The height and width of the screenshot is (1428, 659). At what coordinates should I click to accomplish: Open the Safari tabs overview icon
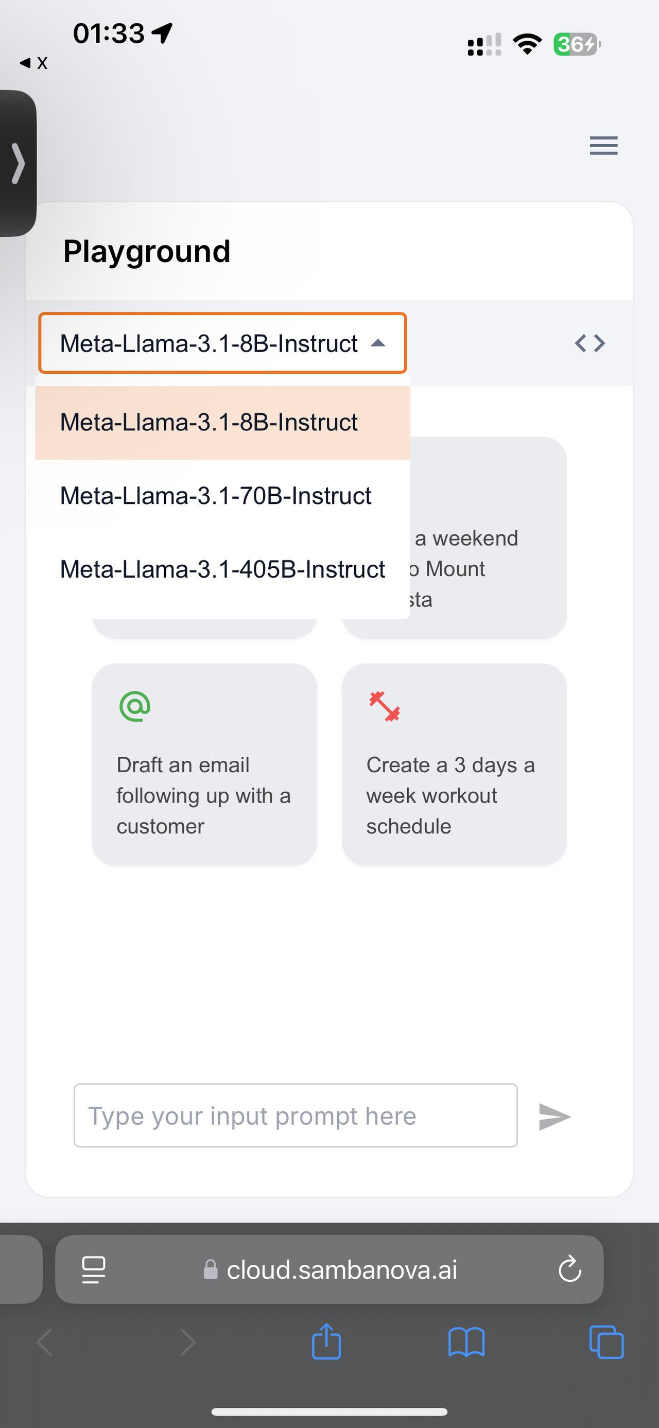point(606,1342)
